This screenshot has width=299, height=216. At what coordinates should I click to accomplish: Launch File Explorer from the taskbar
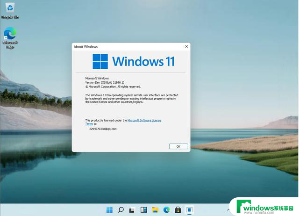[155, 210]
